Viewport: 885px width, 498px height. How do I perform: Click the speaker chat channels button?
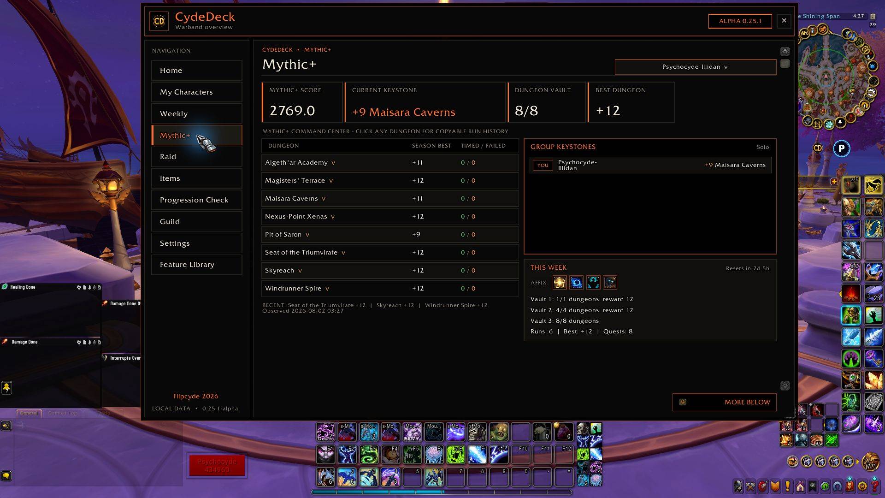coord(6,425)
